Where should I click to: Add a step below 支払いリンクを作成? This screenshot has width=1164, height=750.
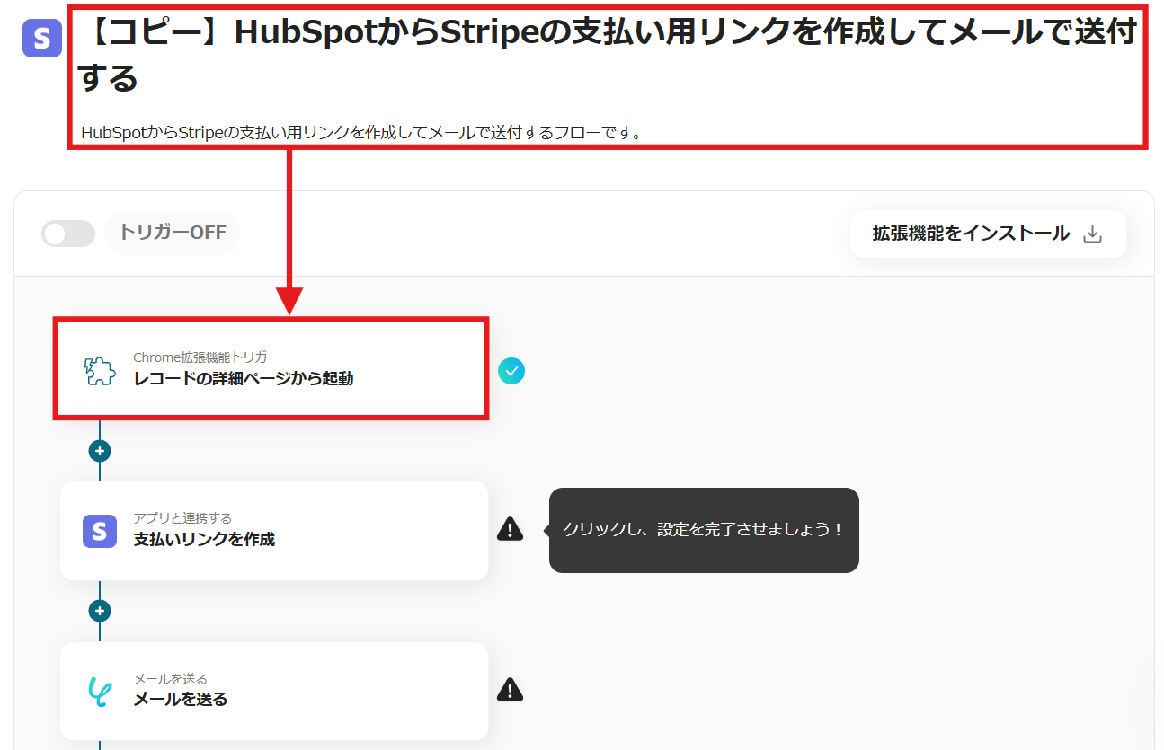tap(100, 611)
